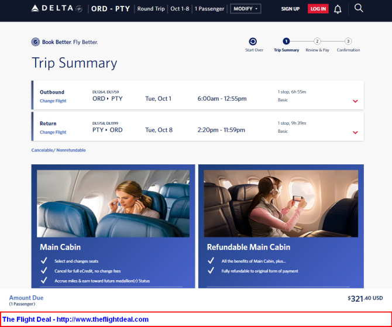The width and height of the screenshot is (392, 327).
Task: Open The Flight Deal website link
Action: [76, 319]
